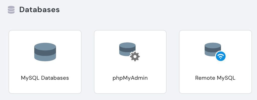Open the MySQL Databases cylinder icon

[45, 52]
